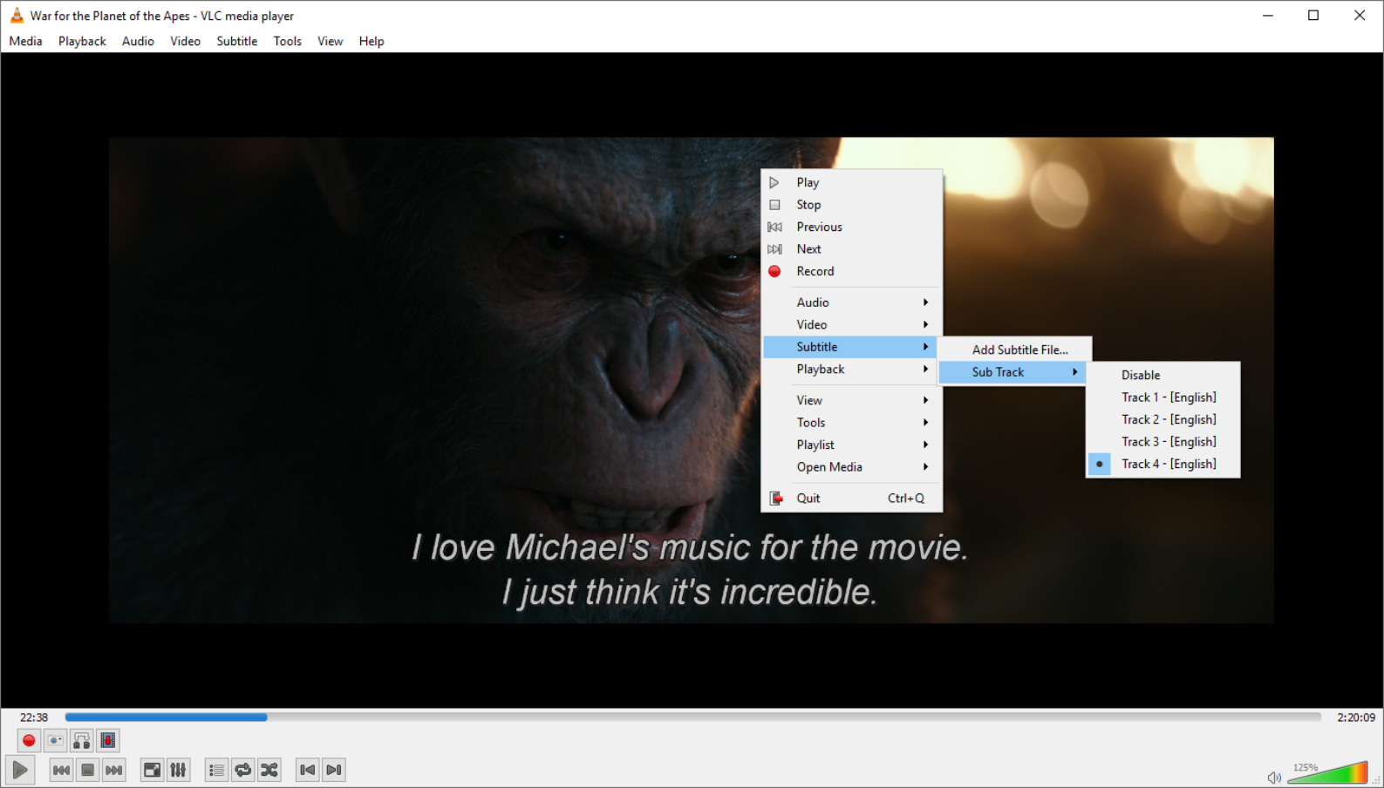
Task: Click the selected Track 4 - [English] option
Action: [1163, 464]
